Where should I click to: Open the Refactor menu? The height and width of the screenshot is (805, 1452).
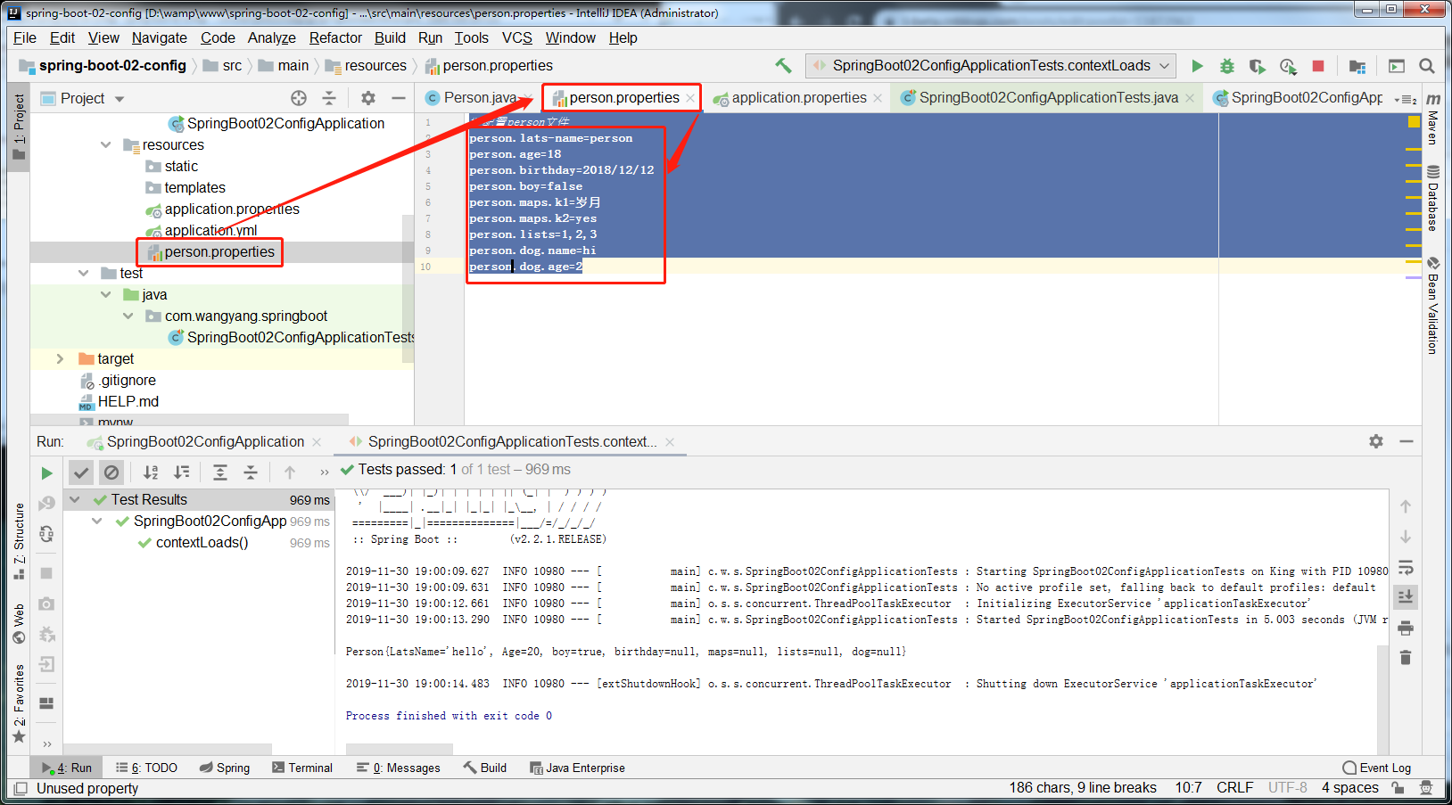tap(335, 37)
